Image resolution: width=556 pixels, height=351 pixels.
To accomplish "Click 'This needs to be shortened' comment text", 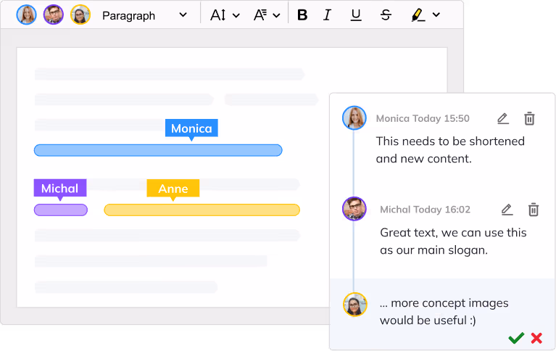I will [x=450, y=141].
